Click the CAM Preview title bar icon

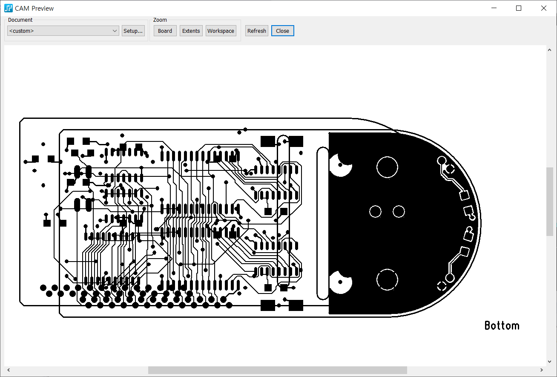click(x=8, y=8)
